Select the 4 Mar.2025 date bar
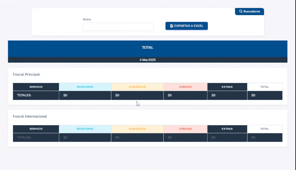The width and height of the screenshot is (296, 170). coord(147,60)
